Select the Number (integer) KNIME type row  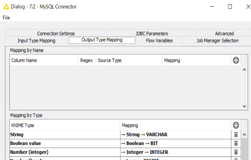point(65,152)
